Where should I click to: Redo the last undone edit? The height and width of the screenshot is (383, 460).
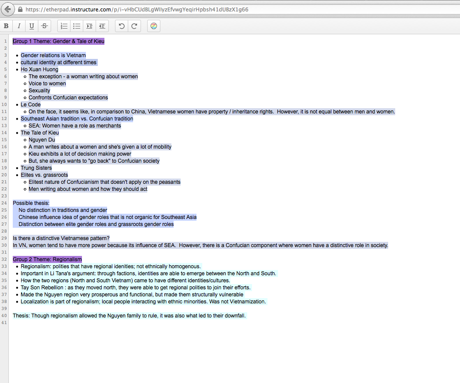click(134, 26)
